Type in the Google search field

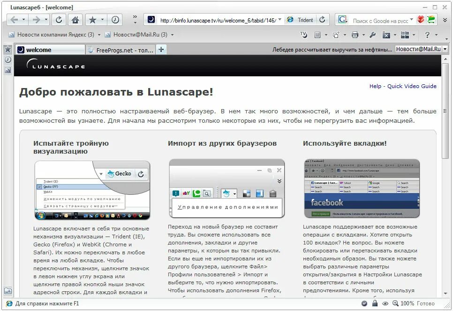point(380,21)
